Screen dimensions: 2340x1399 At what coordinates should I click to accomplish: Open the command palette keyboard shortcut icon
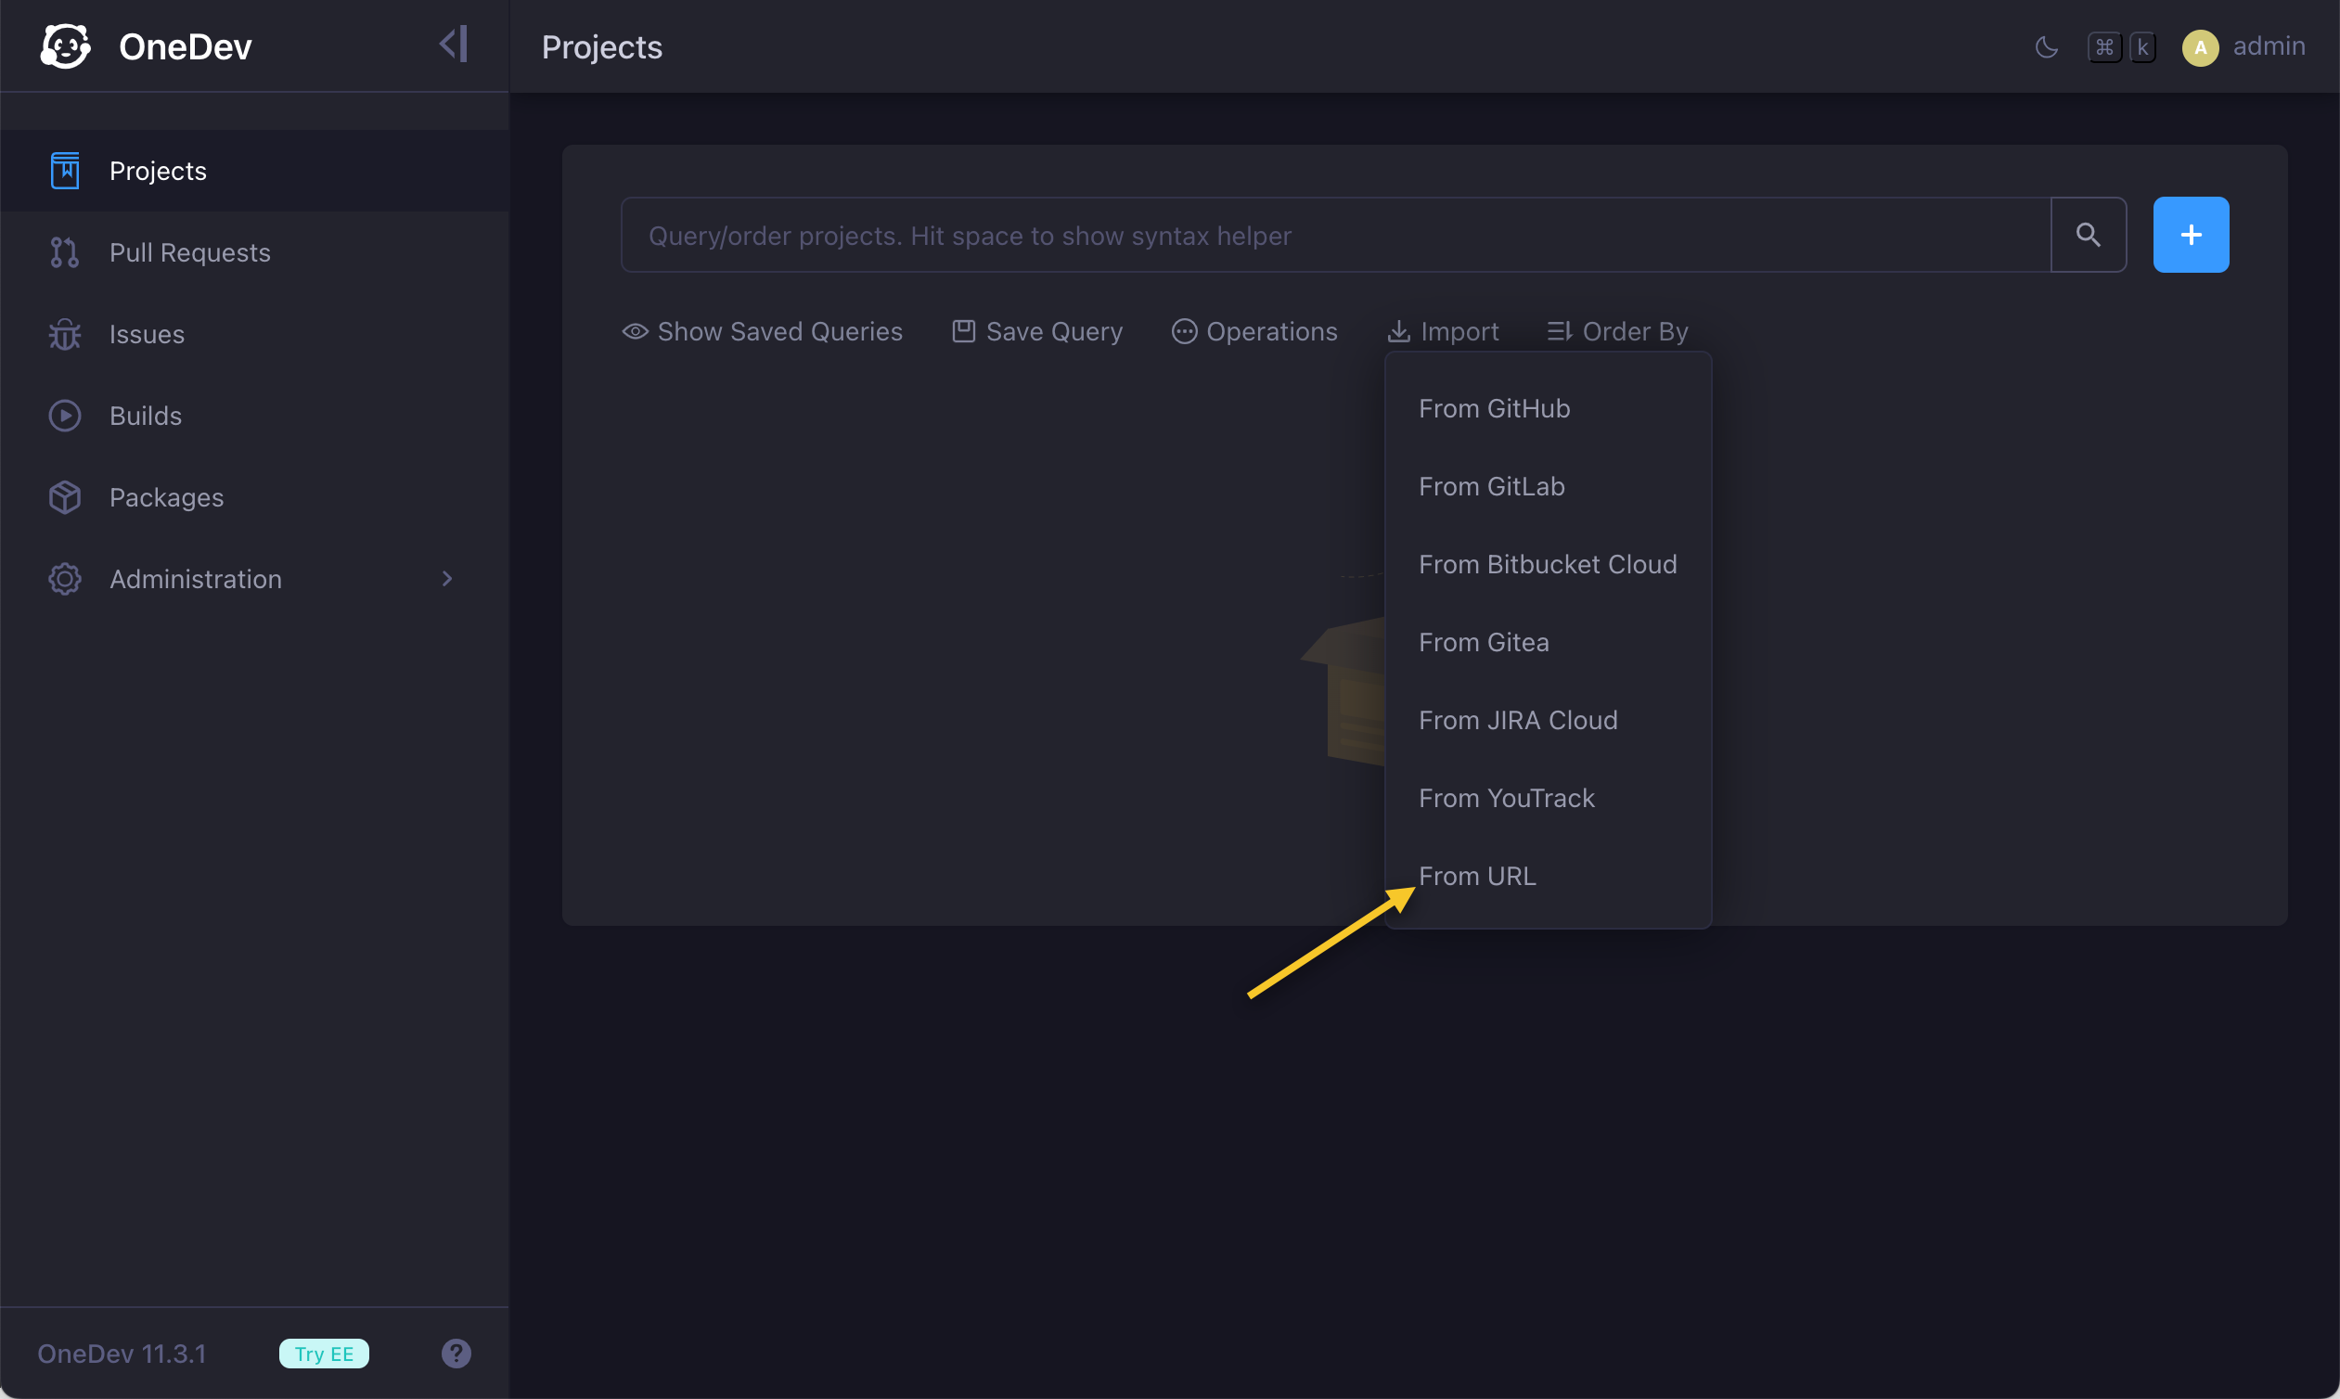click(x=2121, y=47)
